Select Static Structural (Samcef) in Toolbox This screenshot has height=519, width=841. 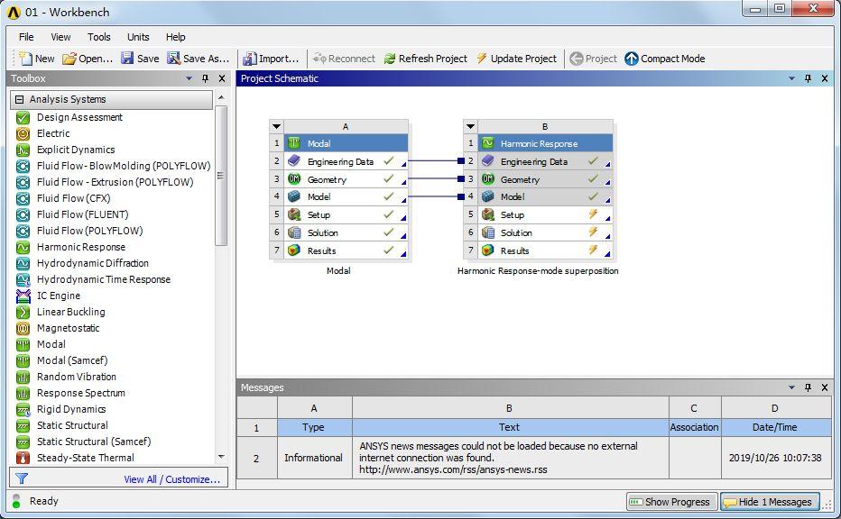pyautogui.click(x=94, y=442)
